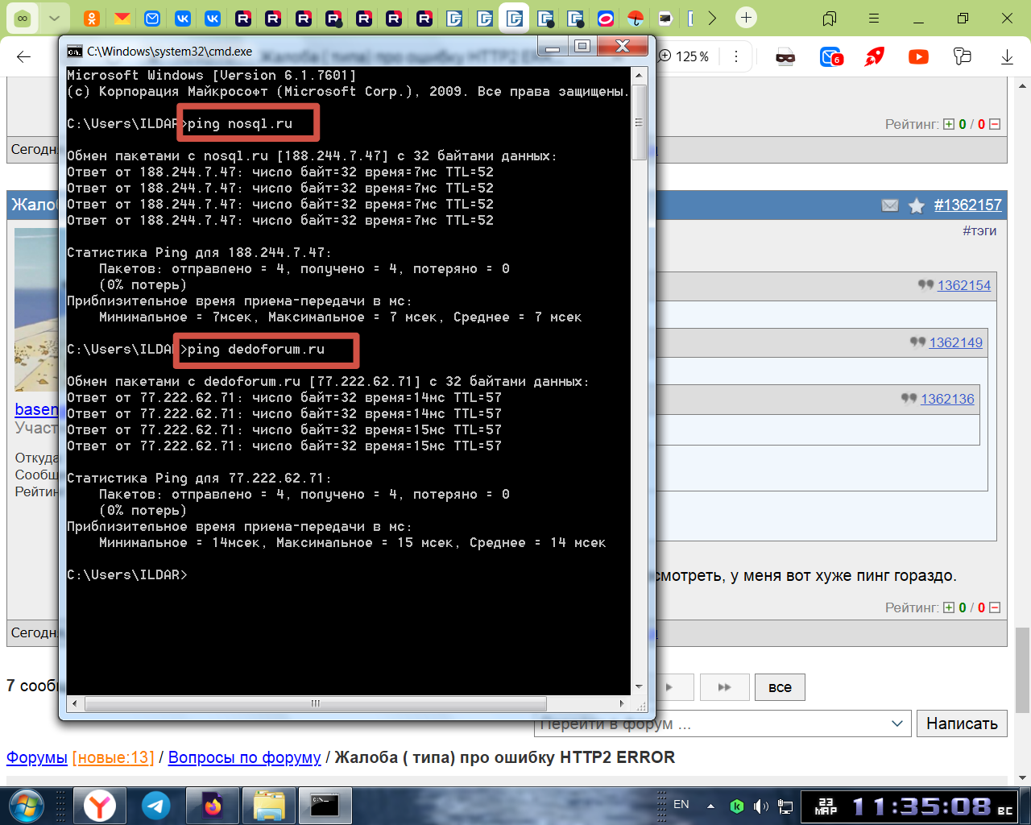This screenshot has height=825, width=1031.
Task: Click the volume speaker icon in tray
Action: pyautogui.click(x=760, y=806)
